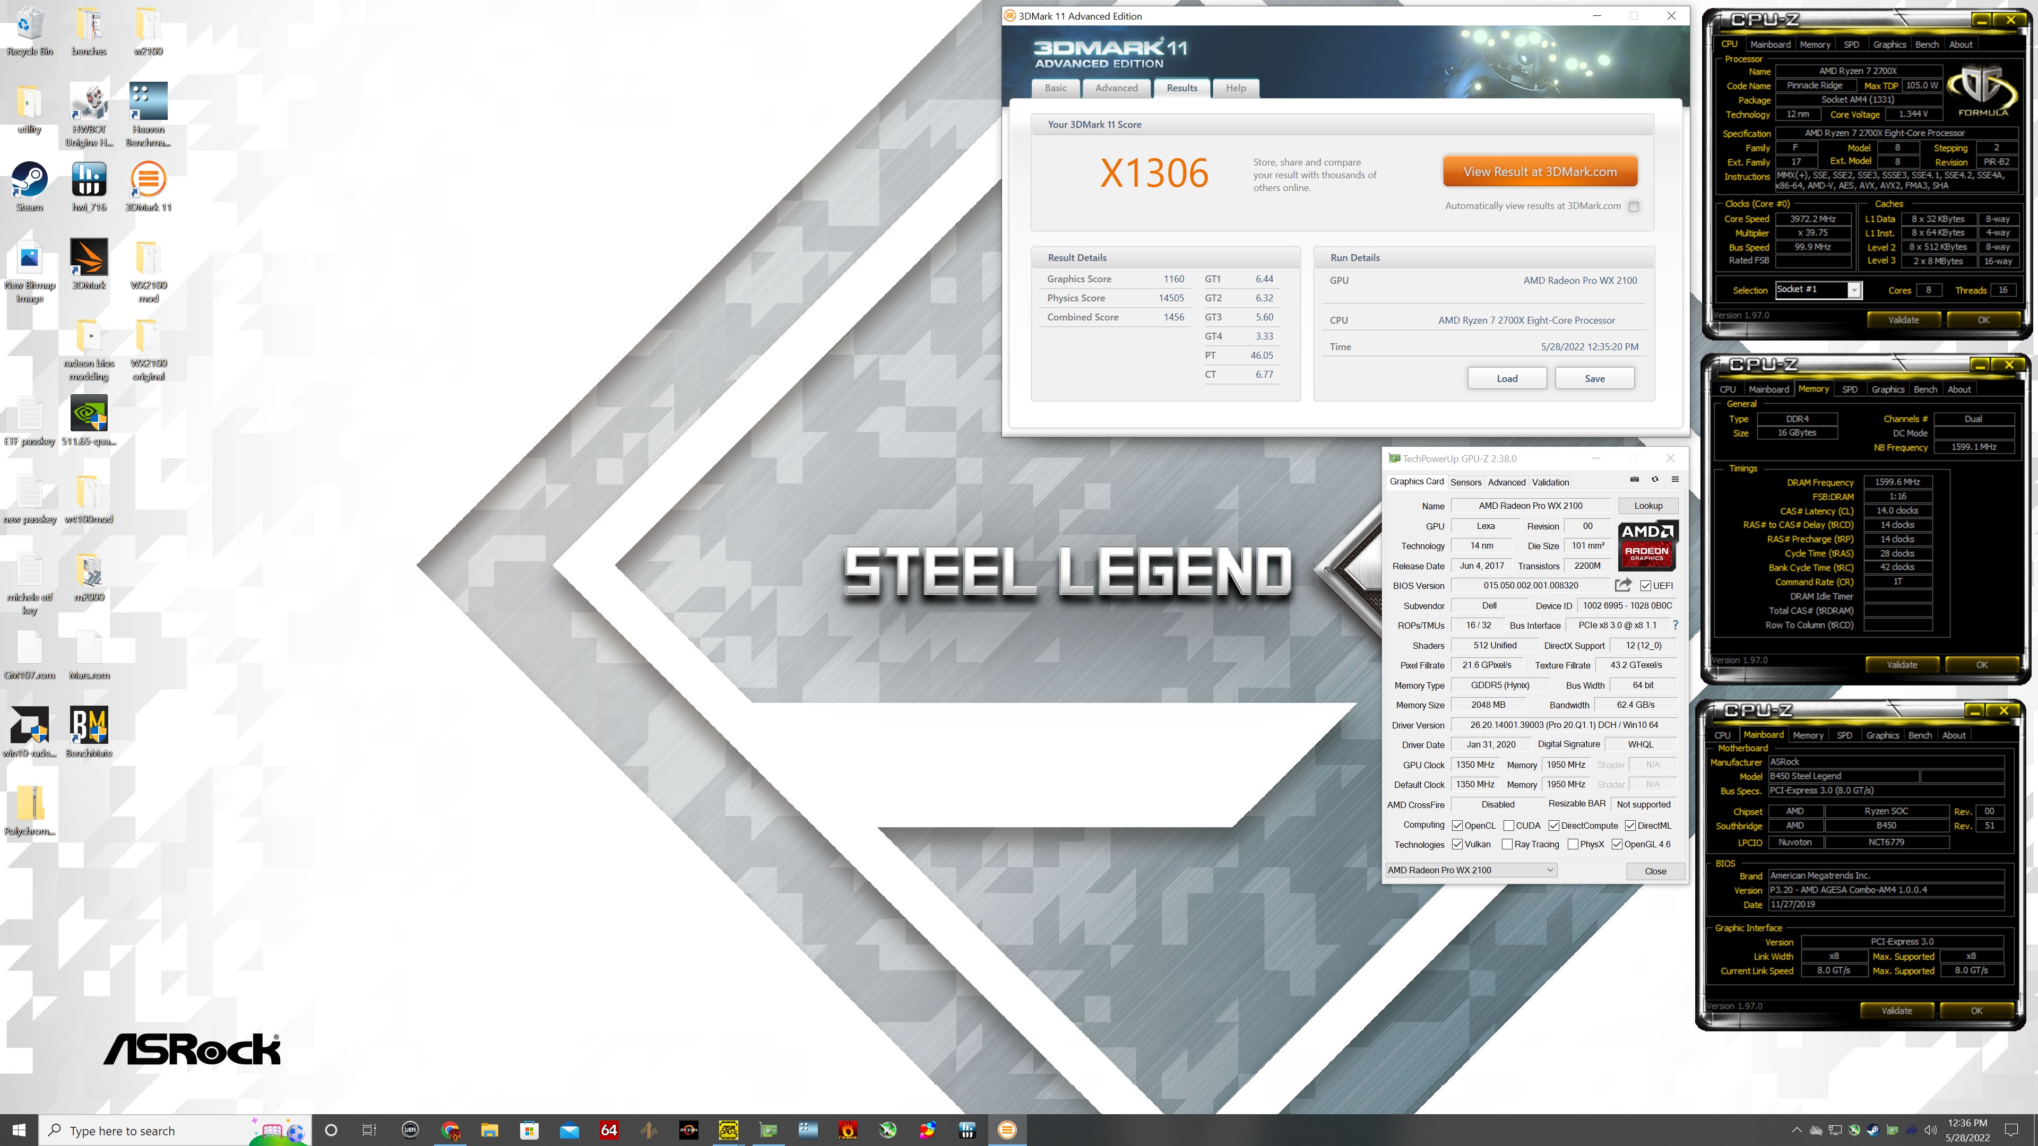Click the Bus Interface question mark icon
The height and width of the screenshot is (1146, 2038).
(x=1675, y=625)
